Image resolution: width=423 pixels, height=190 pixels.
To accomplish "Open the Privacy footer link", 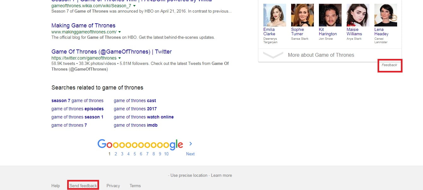I will click(x=113, y=186).
